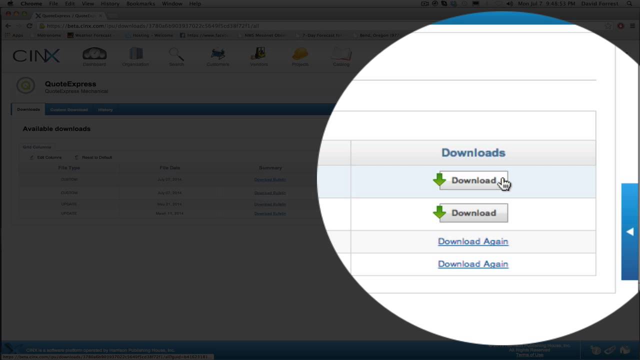
Task: Click the URL address bar
Action: [320, 25]
